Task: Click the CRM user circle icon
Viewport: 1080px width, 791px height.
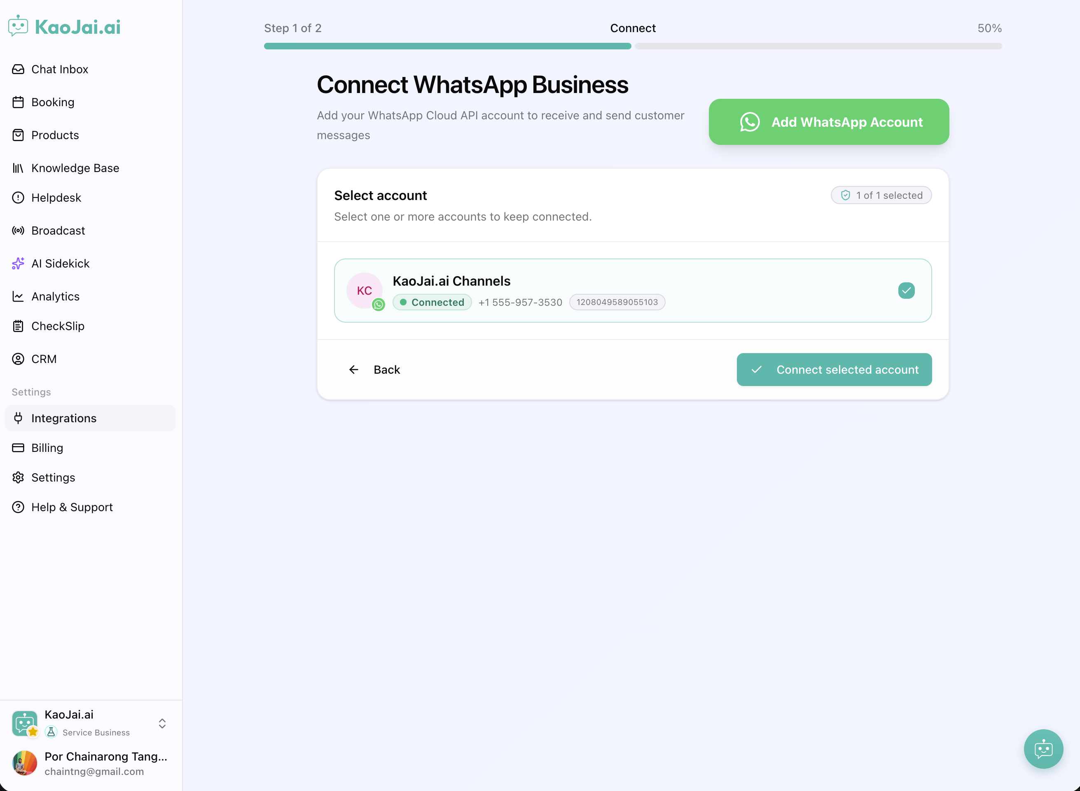Action: pyautogui.click(x=18, y=359)
